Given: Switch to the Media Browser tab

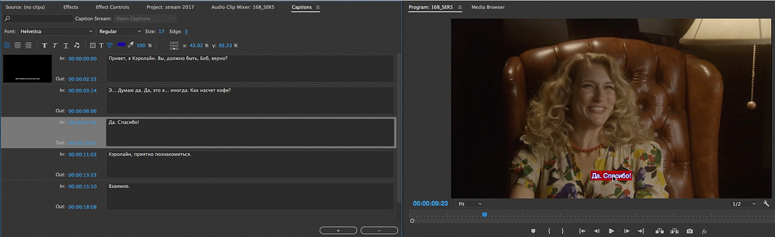Looking at the screenshot, I should (488, 7).
